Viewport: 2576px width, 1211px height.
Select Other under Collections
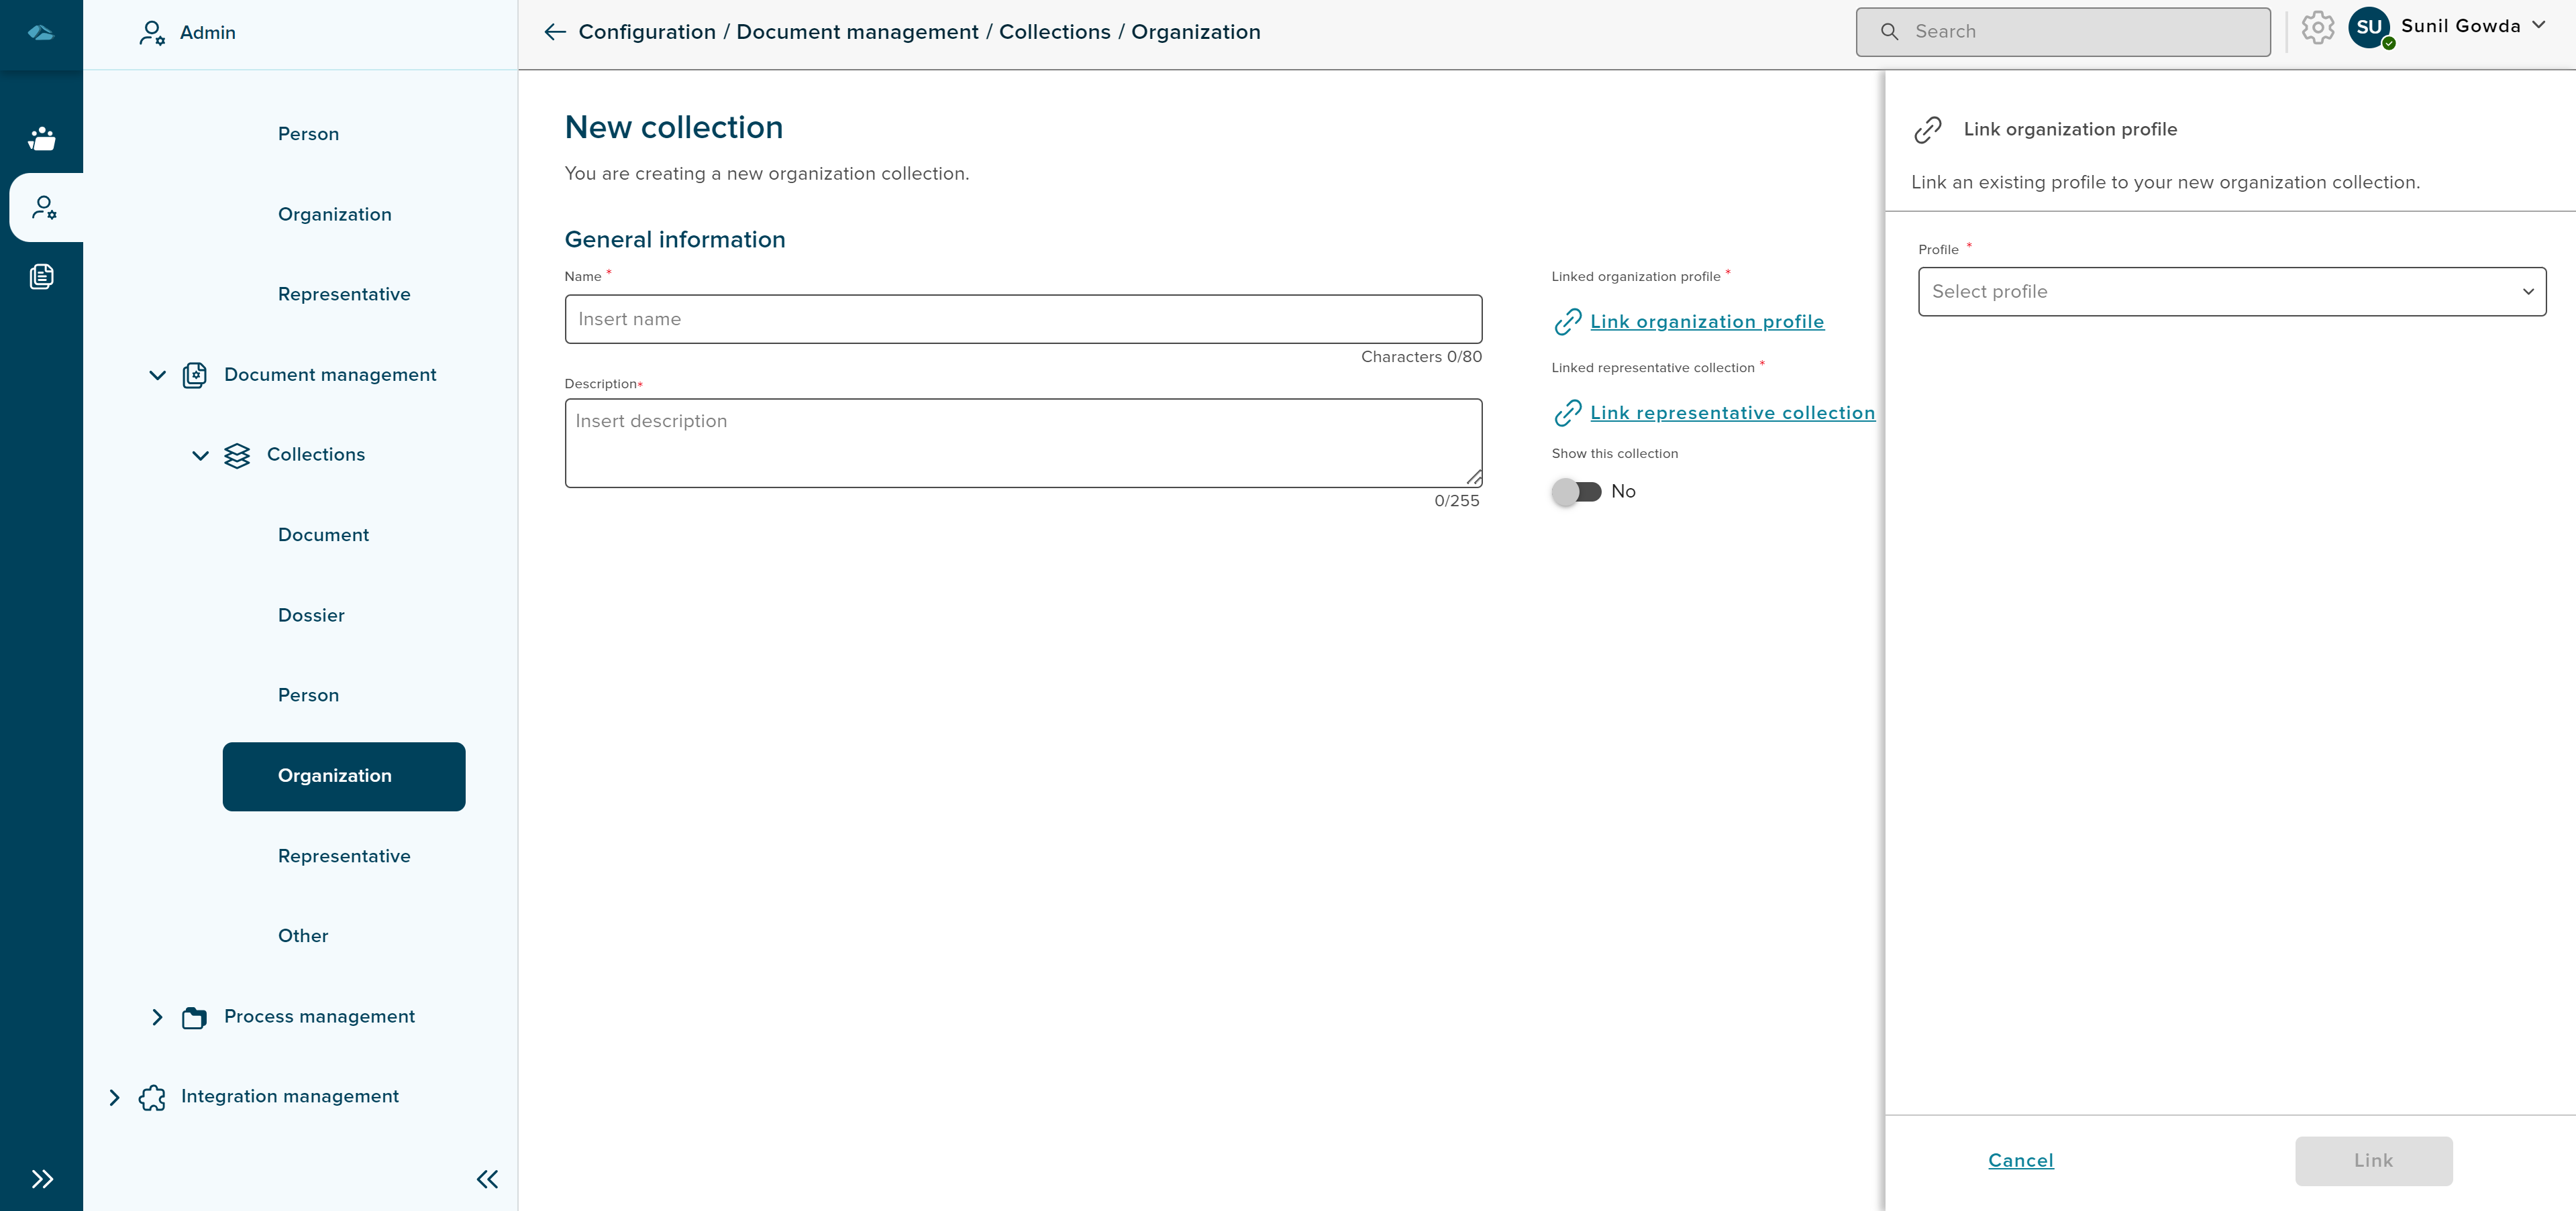[303, 936]
